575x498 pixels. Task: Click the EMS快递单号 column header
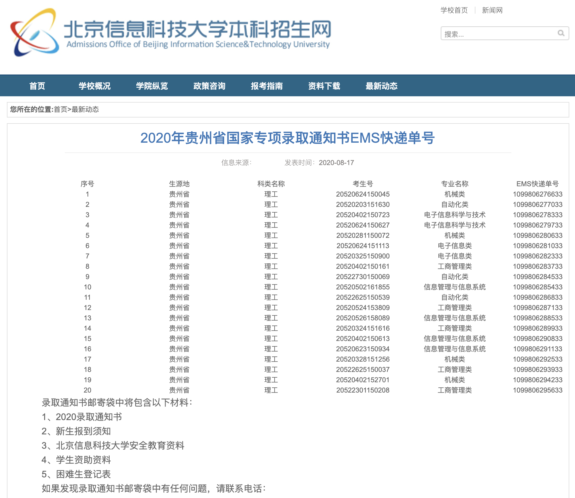pyautogui.click(x=538, y=184)
